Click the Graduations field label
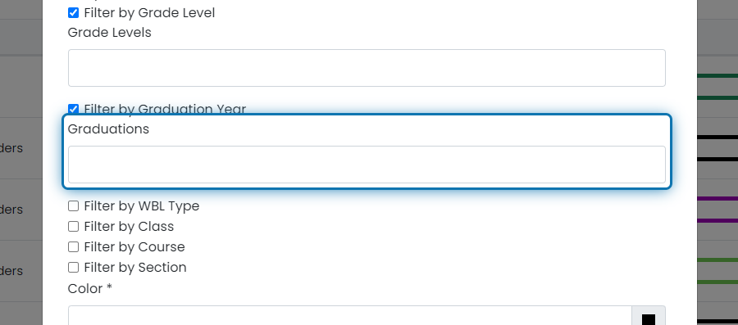Image resolution: width=738 pixels, height=325 pixels. 108,129
